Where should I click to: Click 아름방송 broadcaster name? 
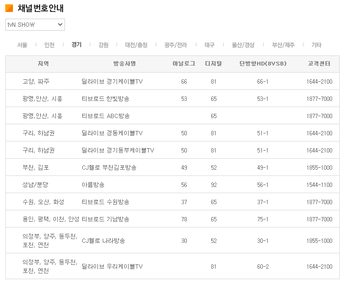coord(93,185)
